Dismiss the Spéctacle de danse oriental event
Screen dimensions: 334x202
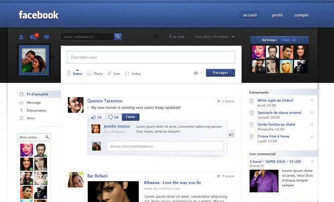point(312,113)
